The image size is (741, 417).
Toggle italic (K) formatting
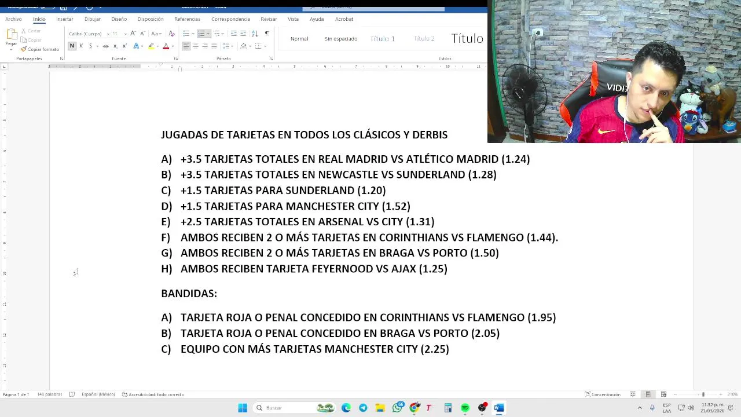pyautogui.click(x=81, y=46)
